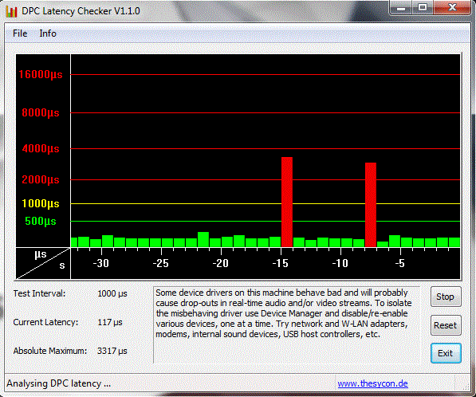Click the -20 seconds time marker
This screenshot has height=397, width=476.
coord(220,263)
